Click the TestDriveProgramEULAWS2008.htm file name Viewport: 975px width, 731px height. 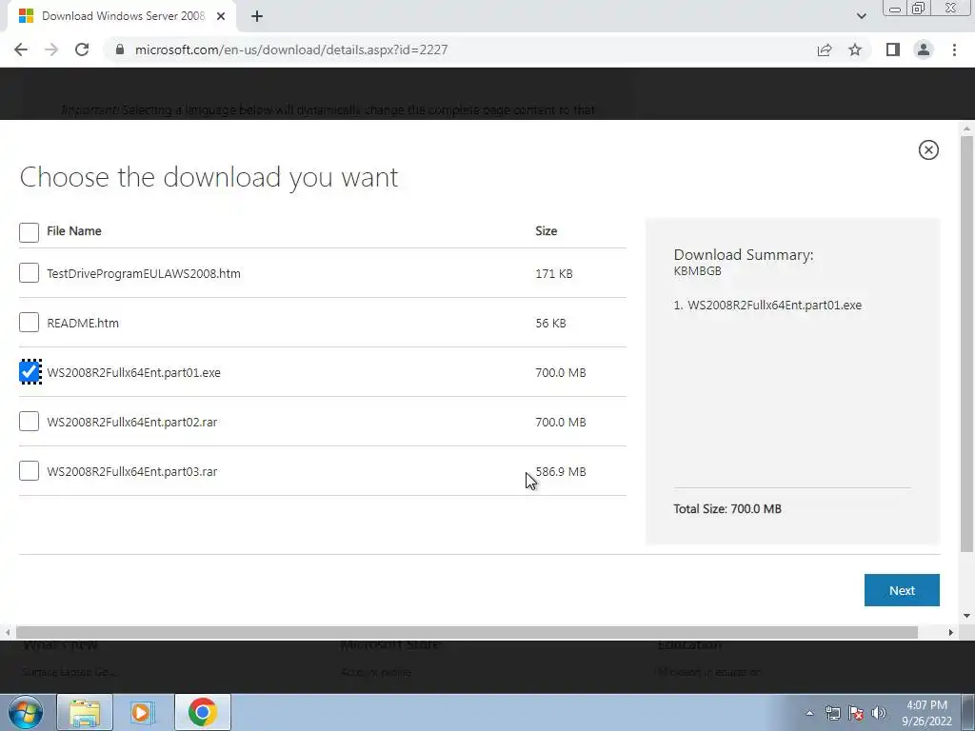click(144, 273)
